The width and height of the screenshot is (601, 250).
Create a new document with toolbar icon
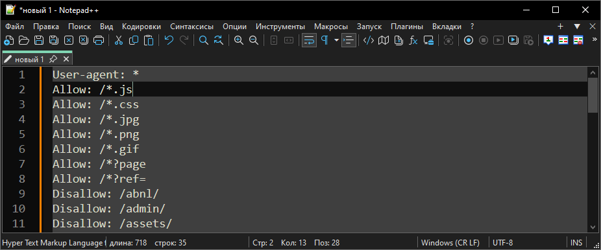point(9,40)
